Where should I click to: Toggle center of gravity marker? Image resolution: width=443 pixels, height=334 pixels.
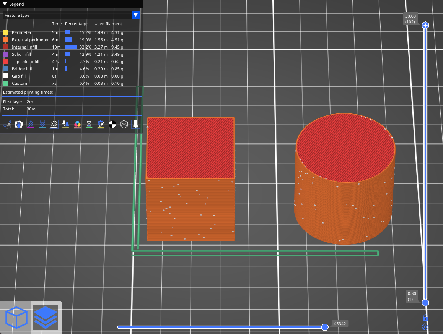(x=112, y=124)
